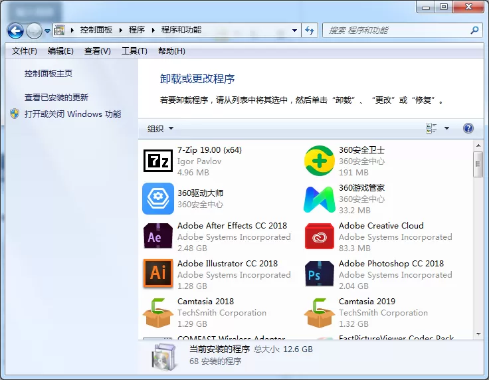Click the scrollbar down arrow in program list
Image resolution: width=489 pixels, height=380 pixels.
478,334
